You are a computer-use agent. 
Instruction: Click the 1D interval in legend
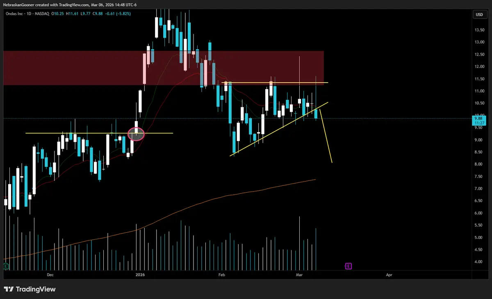click(x=29, y=13)
